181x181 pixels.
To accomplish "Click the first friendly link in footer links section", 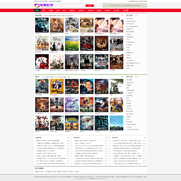I will pos(37,171).
